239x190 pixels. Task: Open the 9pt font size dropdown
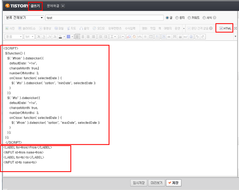pyautogui.click(x=29, y=37)
